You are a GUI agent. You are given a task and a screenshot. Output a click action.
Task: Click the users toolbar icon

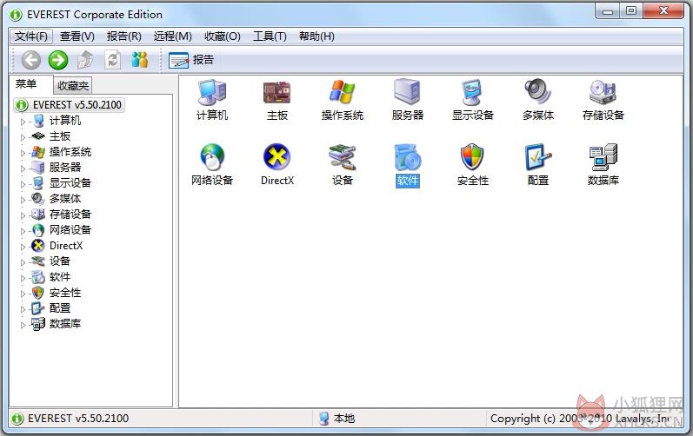pos(140,60)
